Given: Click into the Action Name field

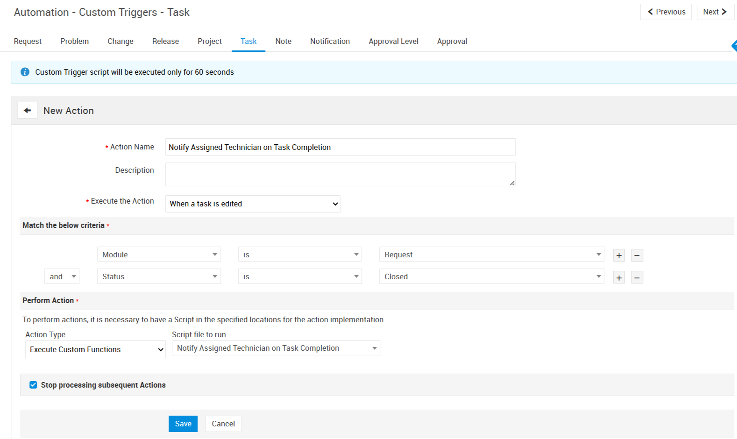Looking at the screenshot, I should (x=340, y=147).
